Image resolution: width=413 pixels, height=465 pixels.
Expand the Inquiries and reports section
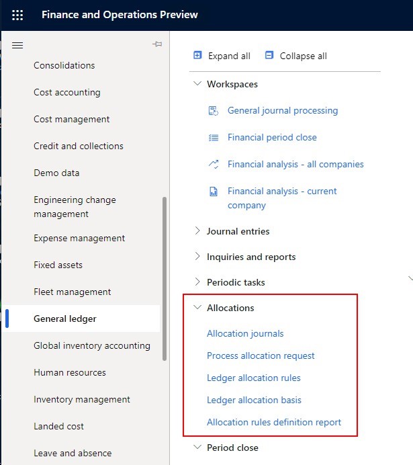(x=197, y=257)
